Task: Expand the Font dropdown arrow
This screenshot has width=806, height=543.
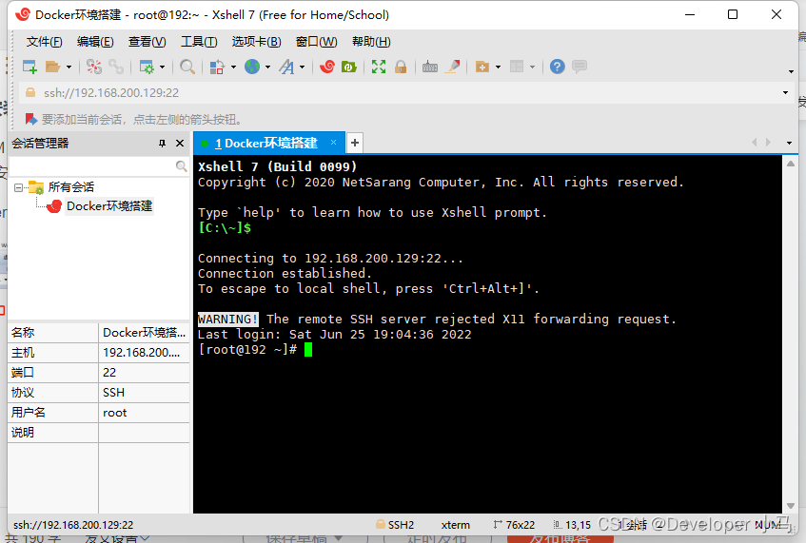Action: click(303, 68)
